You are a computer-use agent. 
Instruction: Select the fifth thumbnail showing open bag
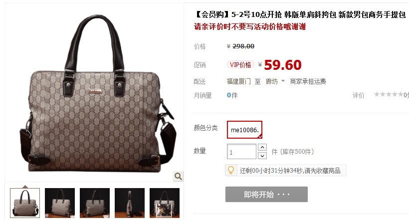pyautogui.click(x=165, y=203)
